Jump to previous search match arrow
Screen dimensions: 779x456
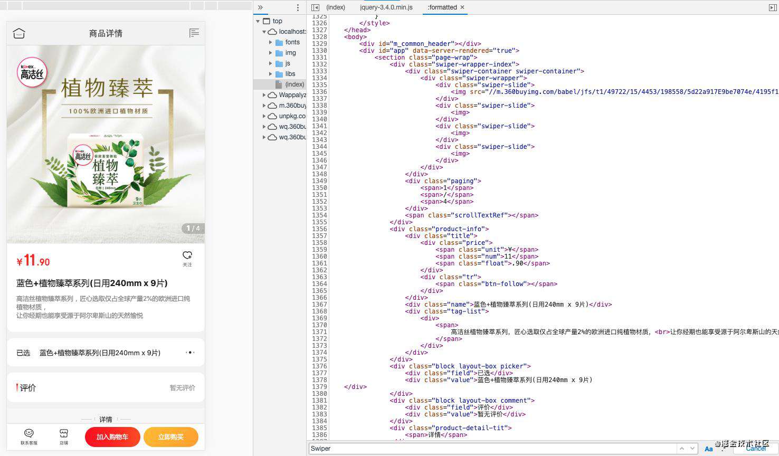(681, 449)
